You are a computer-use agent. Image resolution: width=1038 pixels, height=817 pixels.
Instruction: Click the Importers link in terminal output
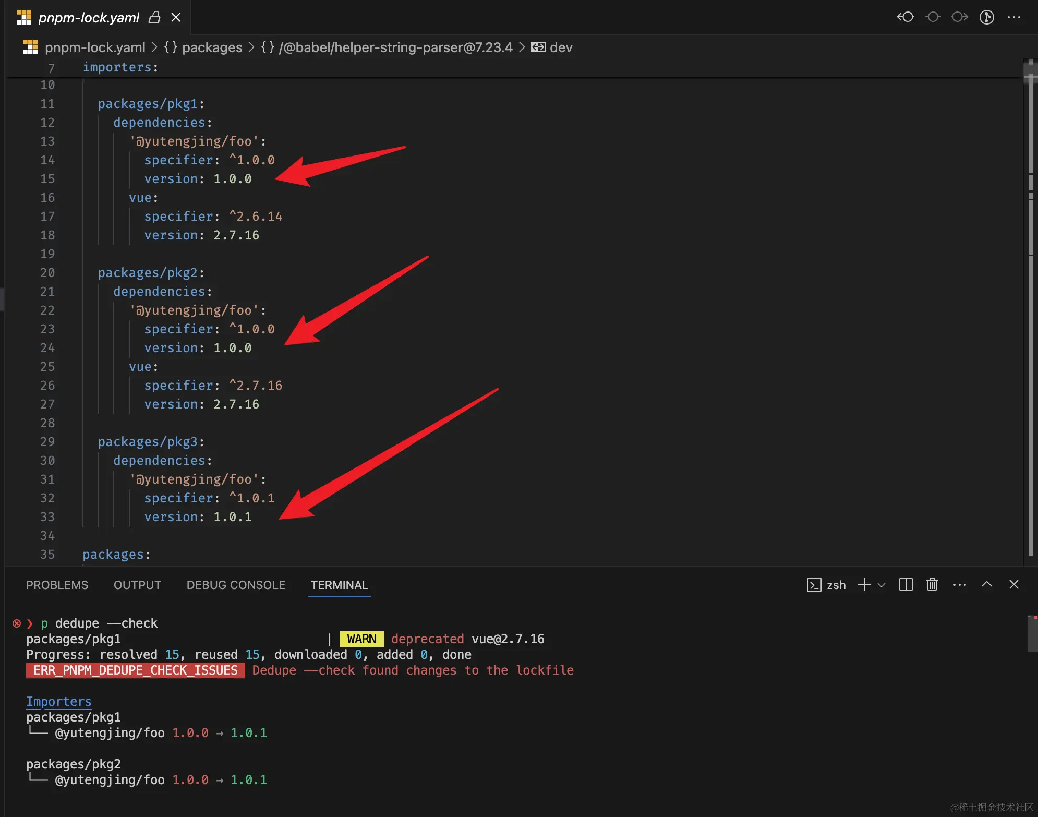point(59,701)
